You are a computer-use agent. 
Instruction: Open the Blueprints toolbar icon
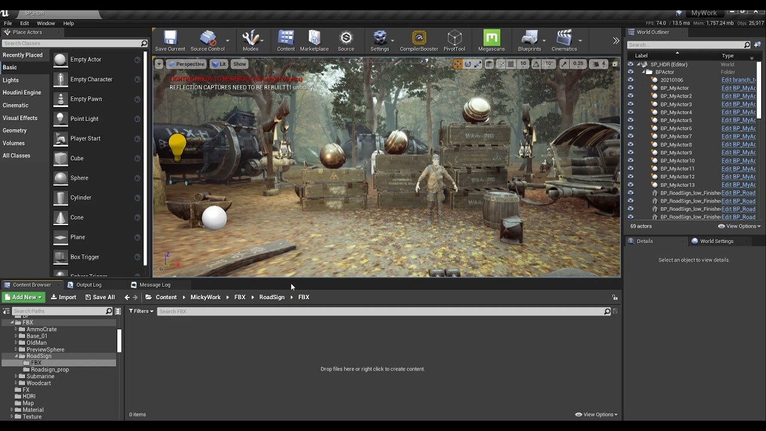coord(529,41)
